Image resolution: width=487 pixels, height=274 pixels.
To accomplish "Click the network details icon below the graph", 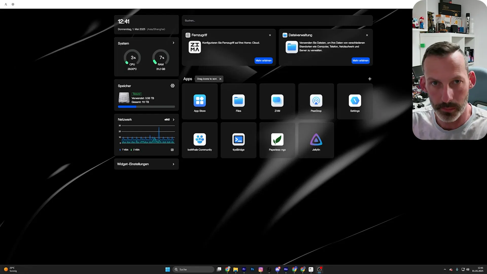I will click(x=172, y=150).
